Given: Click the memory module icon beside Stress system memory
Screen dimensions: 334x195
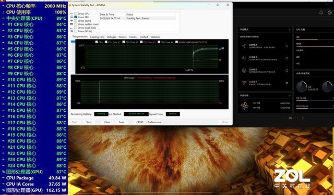Looking at the screenshot, I should [72, 24].
